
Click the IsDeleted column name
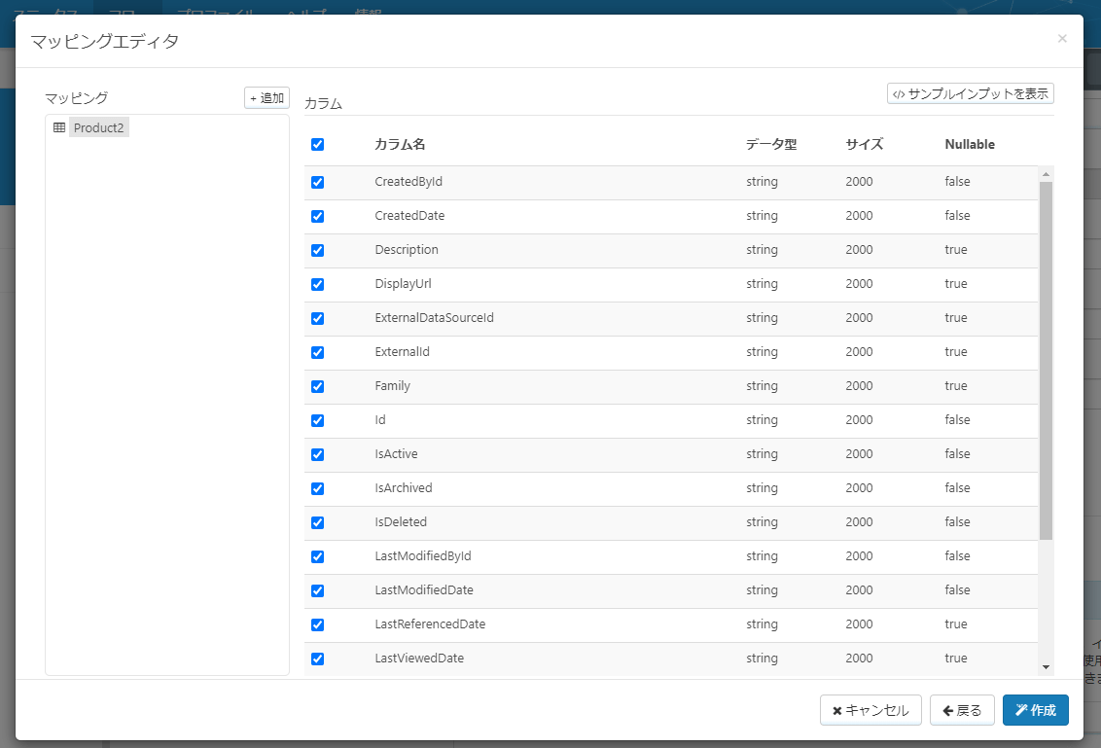click(401, 521)
